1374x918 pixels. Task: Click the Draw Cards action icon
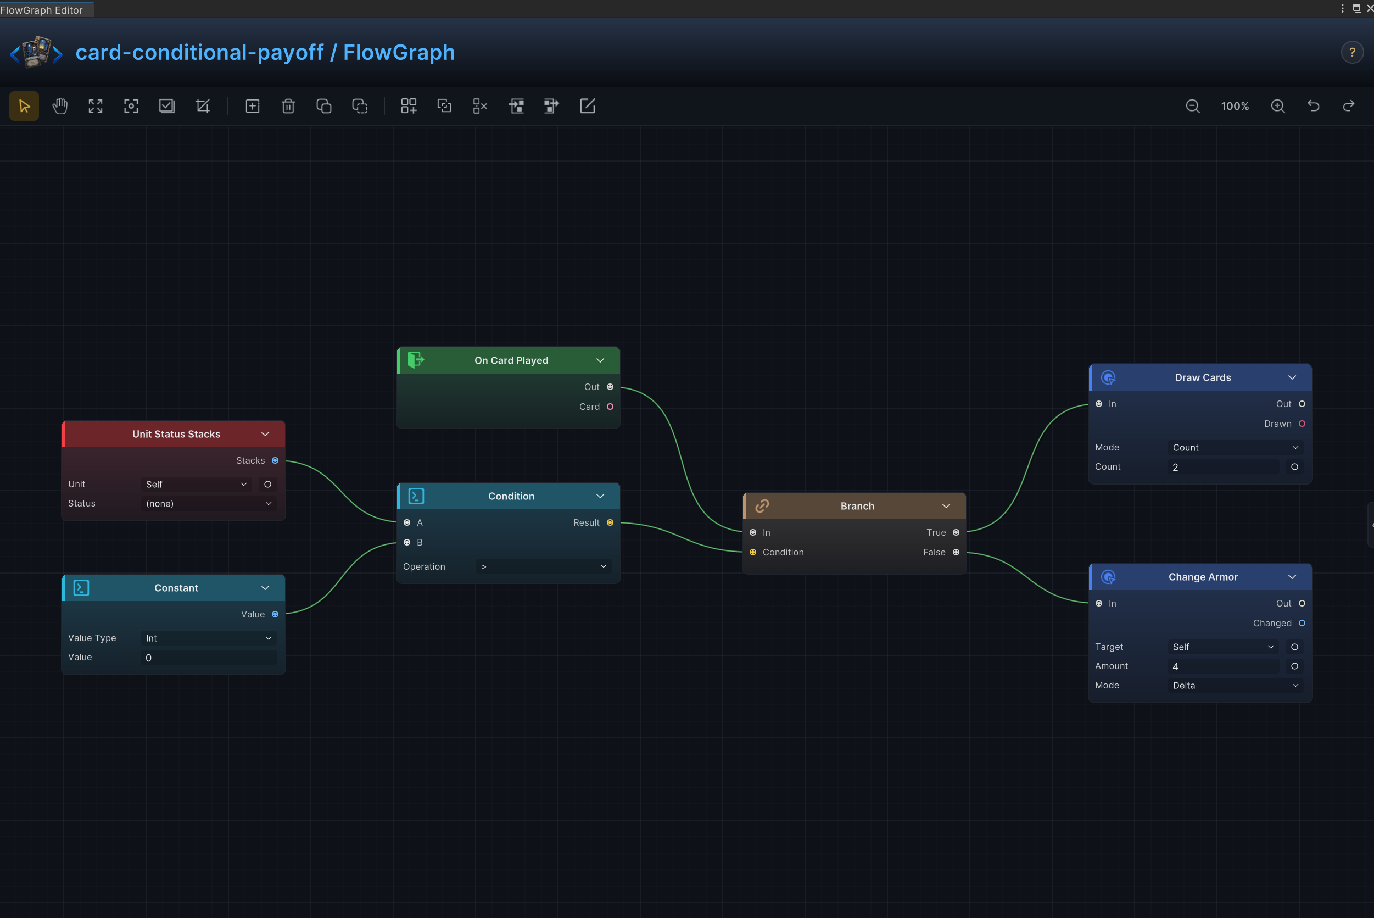tap(1108, 377)
